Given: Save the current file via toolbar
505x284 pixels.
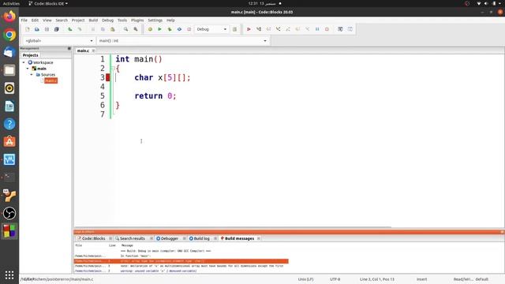Looking at the screenshot, I should pyautogui.click(x=47, y=29).
